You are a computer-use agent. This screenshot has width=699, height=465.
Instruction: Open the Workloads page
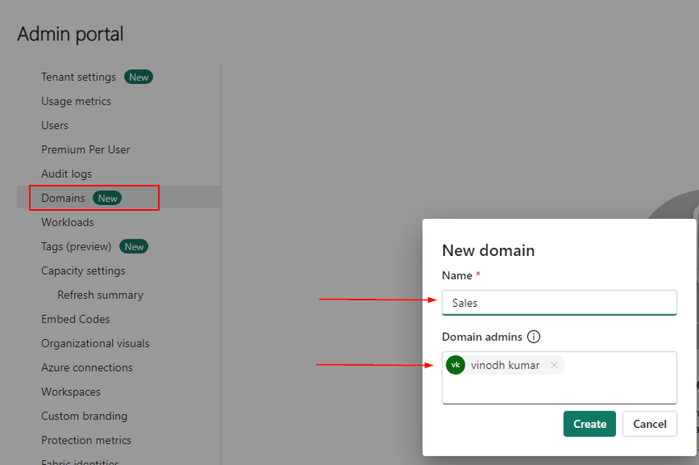[x=67, y=222]
